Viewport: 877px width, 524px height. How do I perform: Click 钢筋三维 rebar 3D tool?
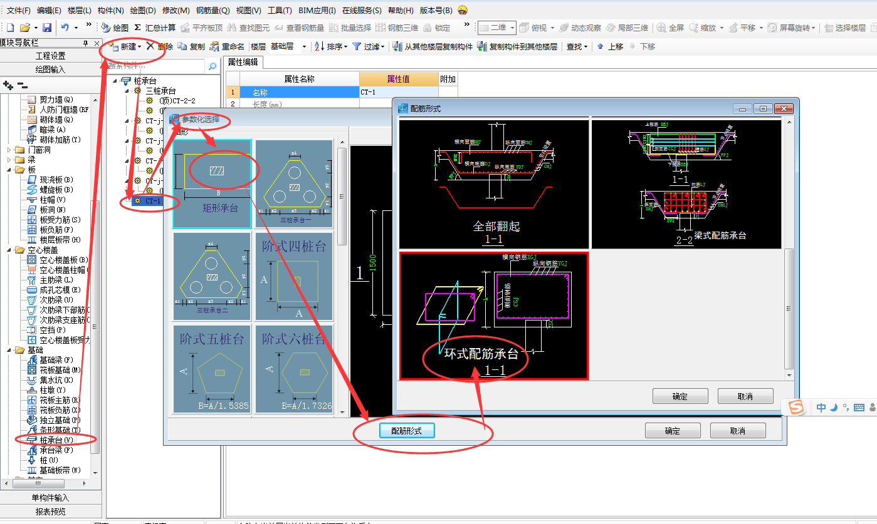pos(397,28)
